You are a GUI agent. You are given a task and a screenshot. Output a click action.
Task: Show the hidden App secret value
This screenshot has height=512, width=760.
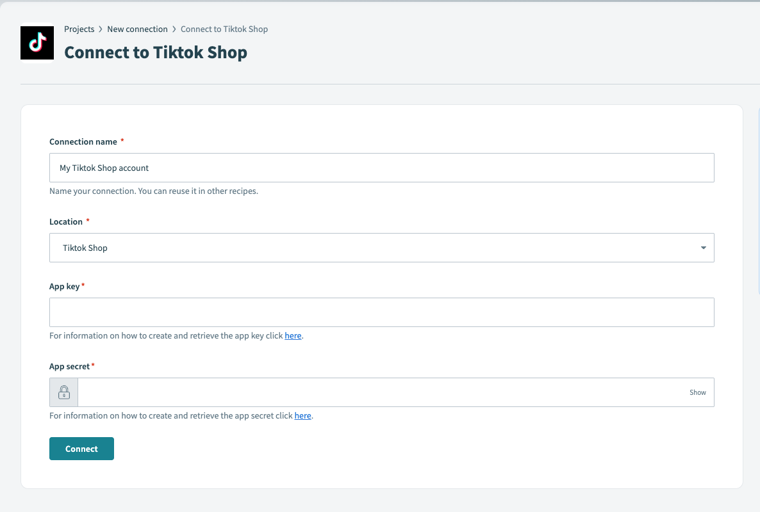click(697, 392)
